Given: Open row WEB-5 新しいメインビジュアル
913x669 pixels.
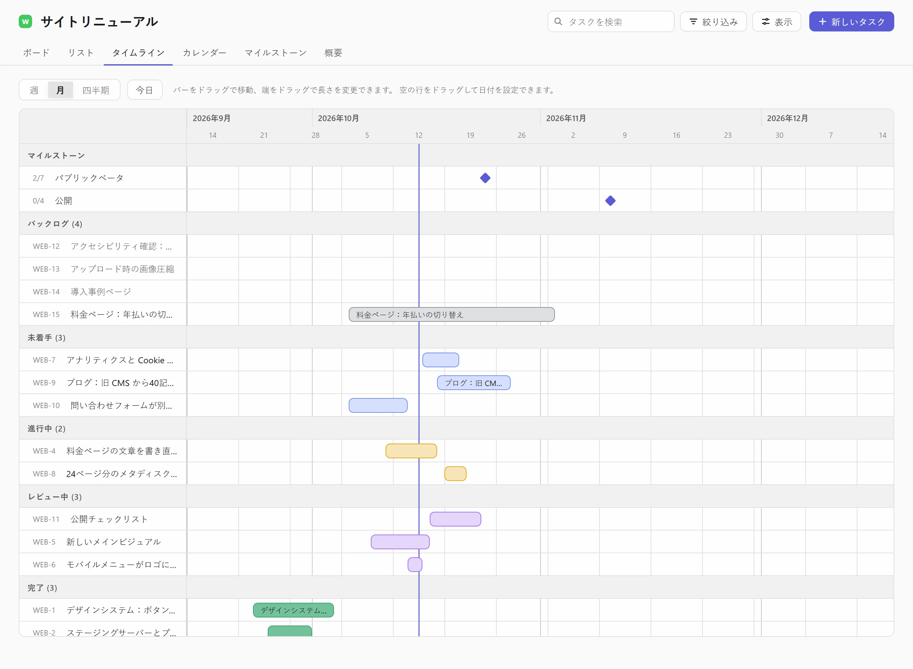Looking at the screenshot, I should pos(103,542).
